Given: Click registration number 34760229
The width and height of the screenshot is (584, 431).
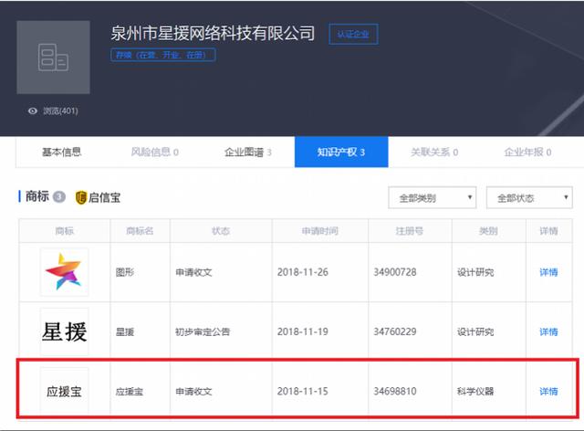Looking at the screenshot, I should click(395, 331).
